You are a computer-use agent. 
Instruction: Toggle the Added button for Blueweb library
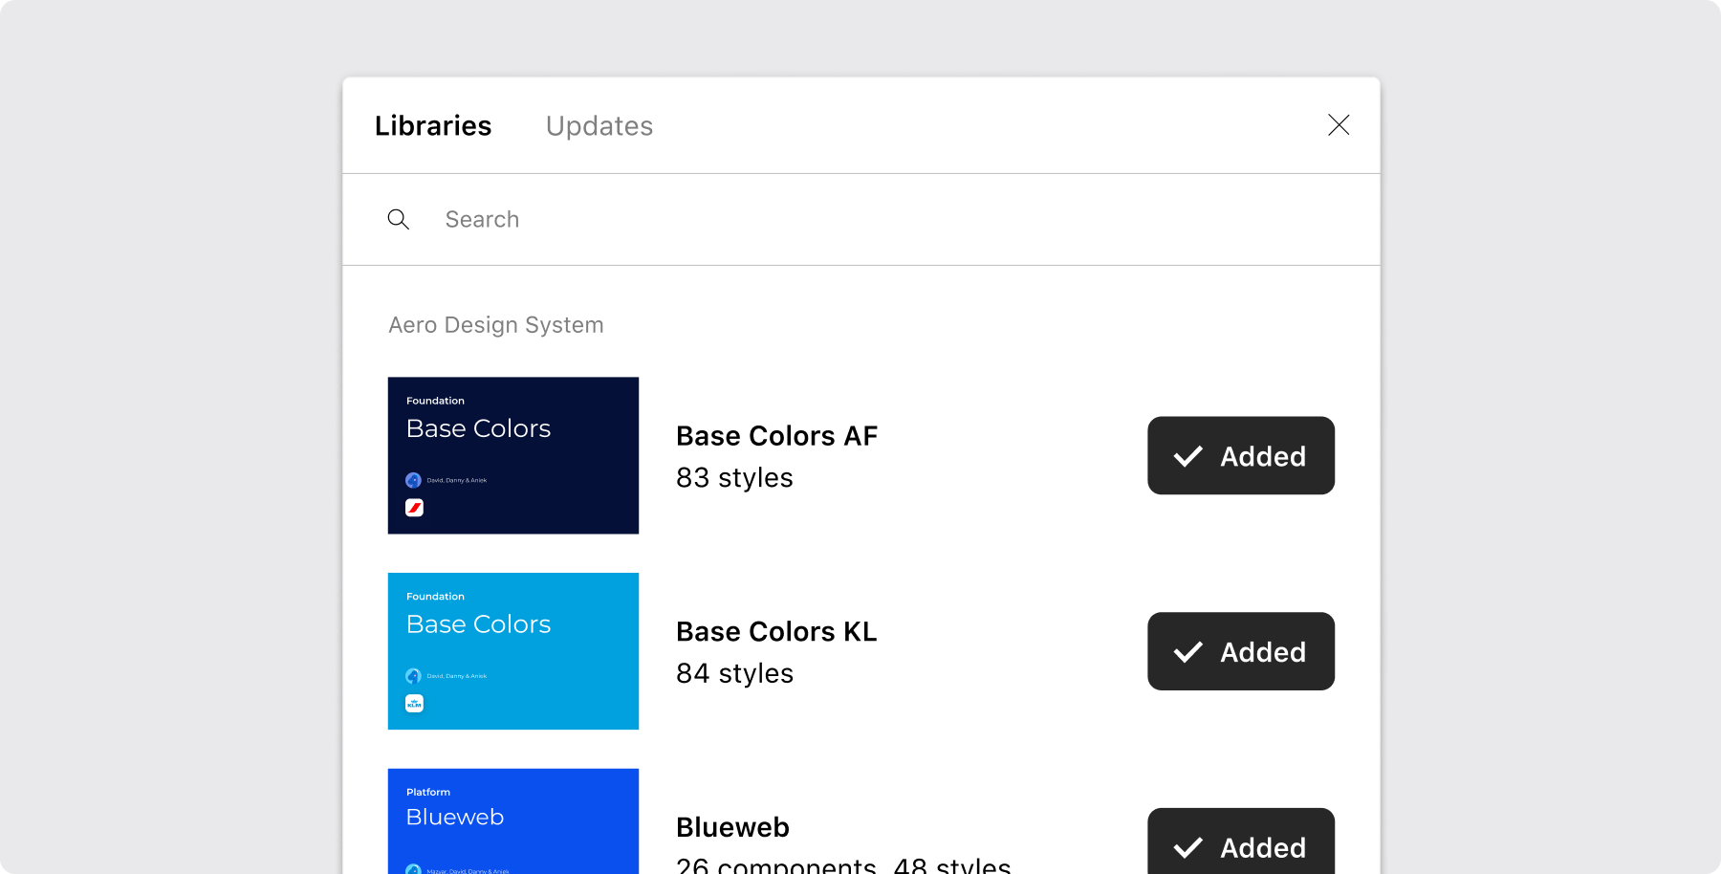tap(1240, 842)
